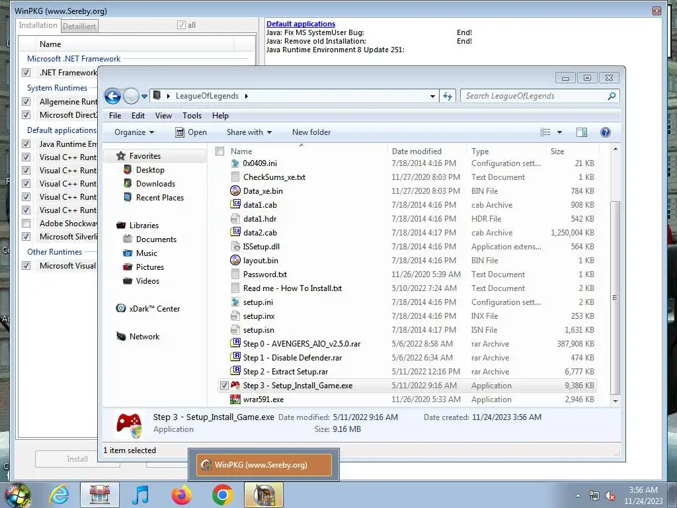Viewport: 677px width, 508px height.
Task: Click the layout.bin file icon
Action: (x=235, y=260)
